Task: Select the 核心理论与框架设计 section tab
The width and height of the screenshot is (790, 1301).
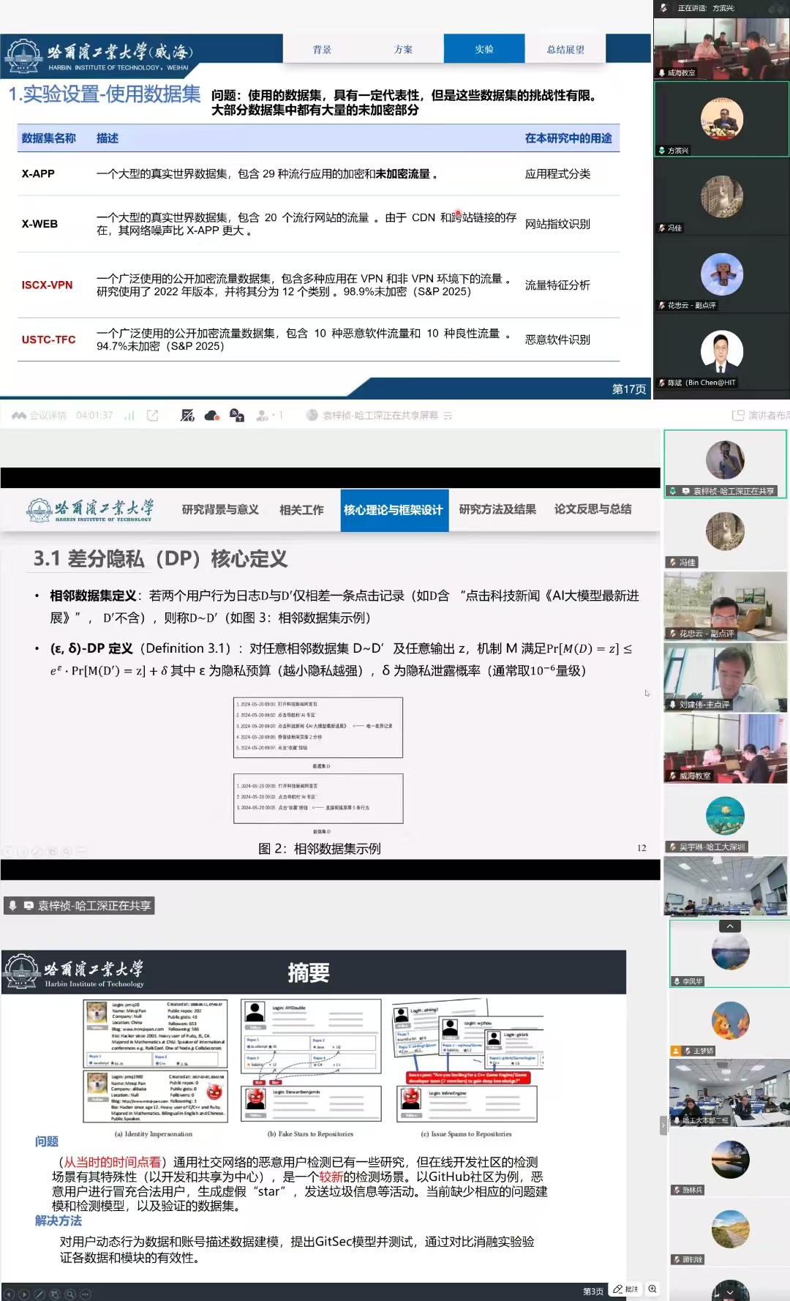Action: coord(394,510)
